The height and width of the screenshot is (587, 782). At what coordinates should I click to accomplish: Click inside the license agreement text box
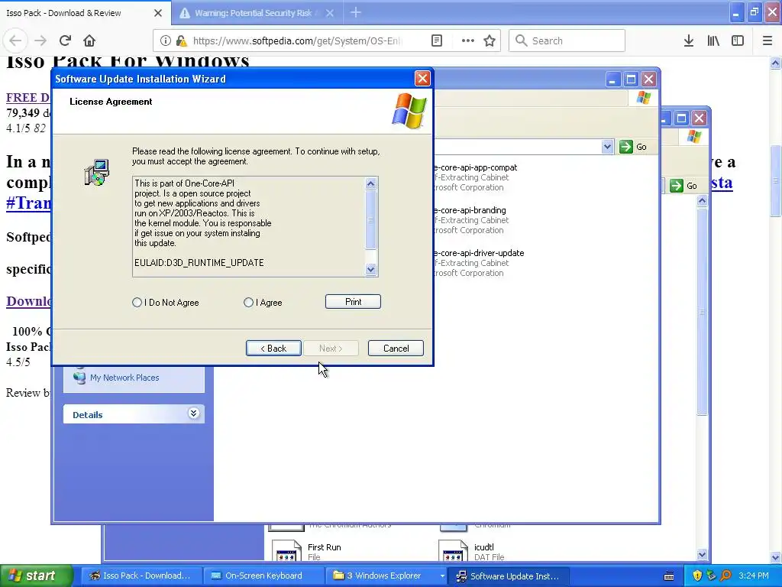coord(250,226)
